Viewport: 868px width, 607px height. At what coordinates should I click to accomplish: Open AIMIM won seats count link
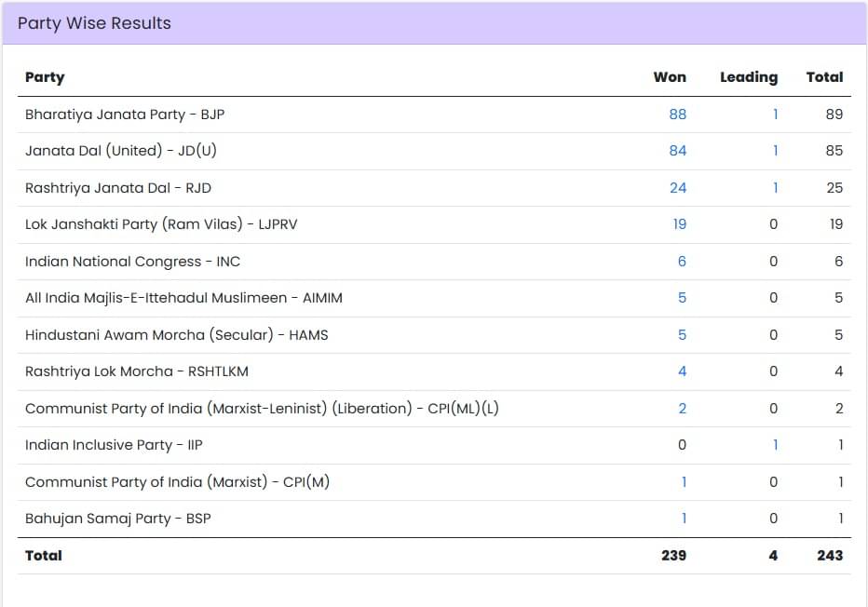coord(682,298)
